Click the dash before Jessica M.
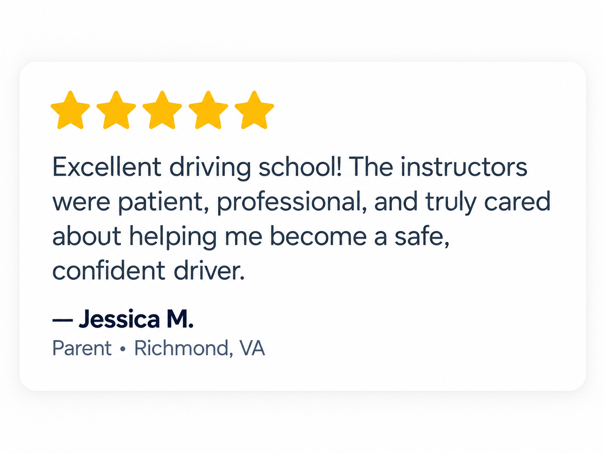 (63, 320)
